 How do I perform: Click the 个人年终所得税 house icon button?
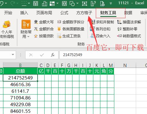pos(7,29)
